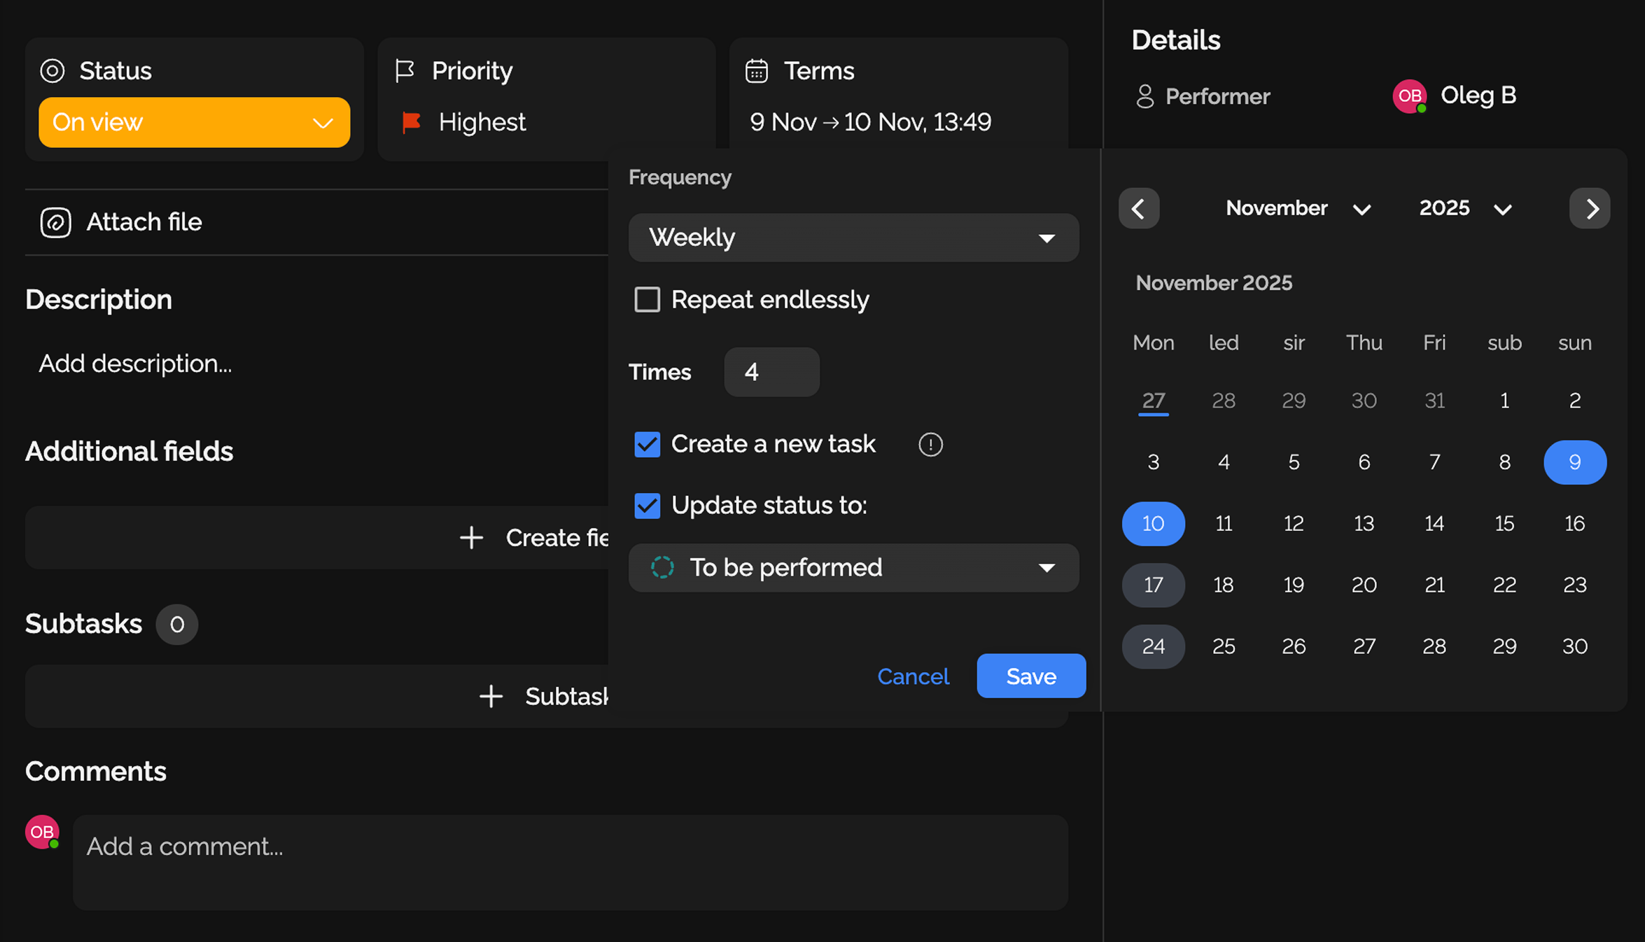Click the Terms calendar icon

(x=757, y=71)
